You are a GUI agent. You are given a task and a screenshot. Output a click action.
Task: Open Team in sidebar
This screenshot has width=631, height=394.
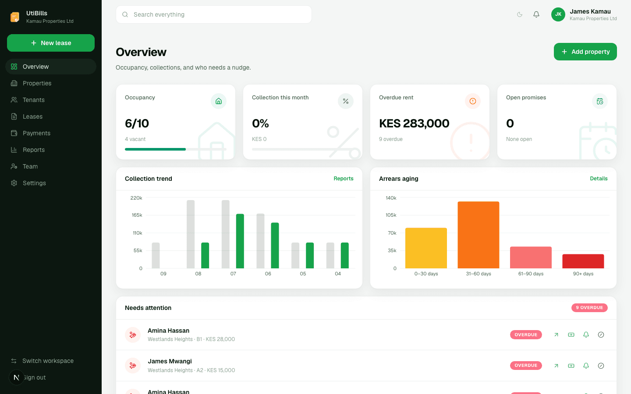[51, 166]
